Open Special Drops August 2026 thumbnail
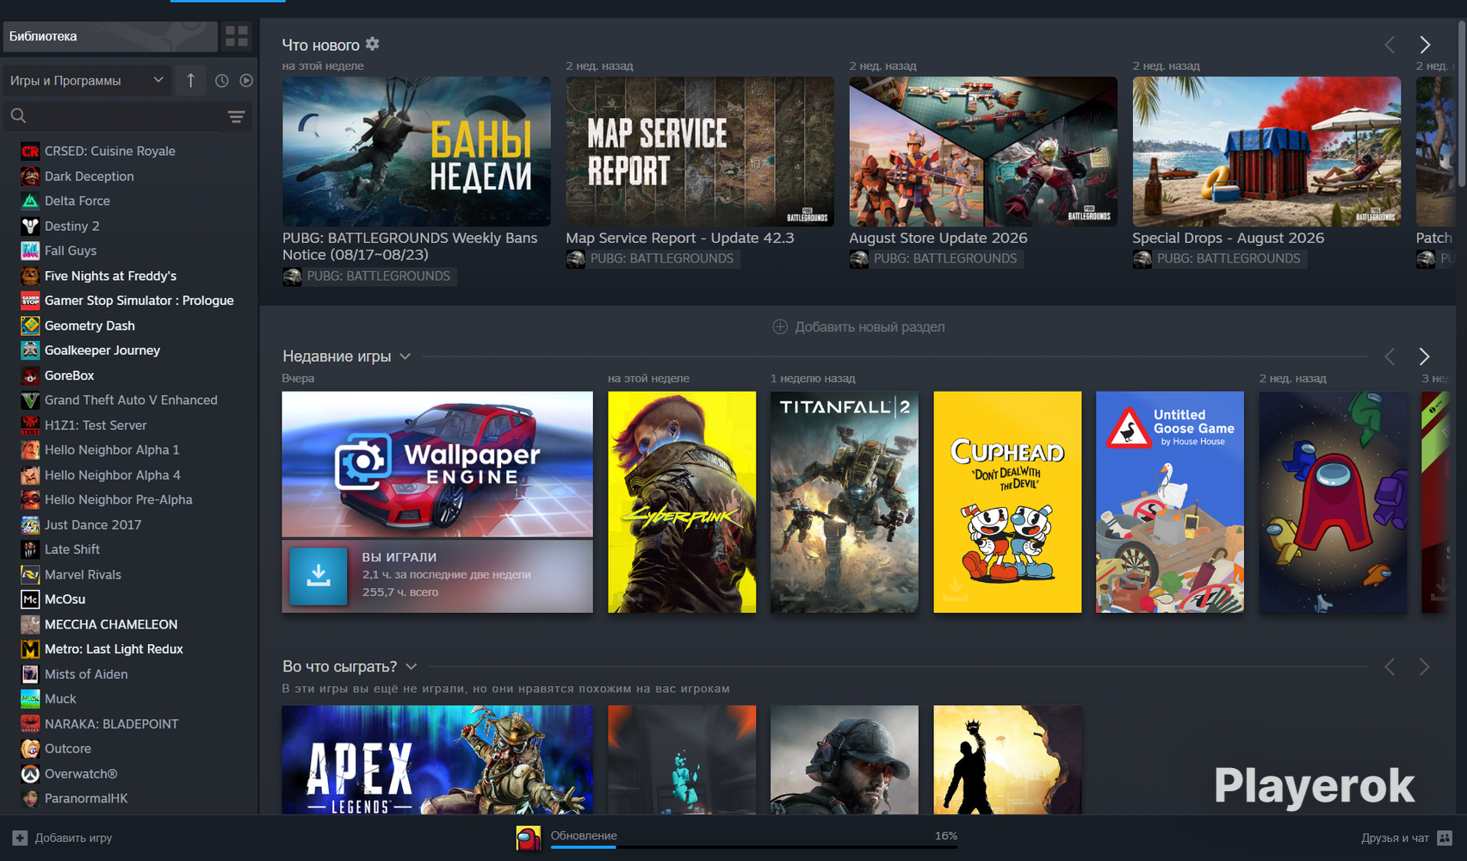1467x861 pixels. coord(1266,152)
